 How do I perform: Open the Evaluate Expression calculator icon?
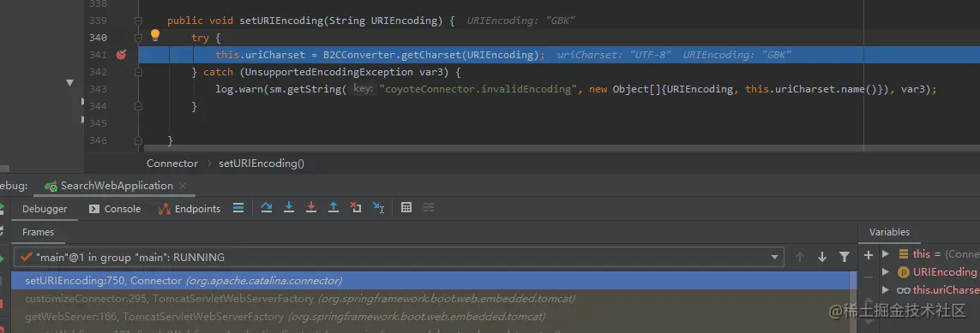406,208
